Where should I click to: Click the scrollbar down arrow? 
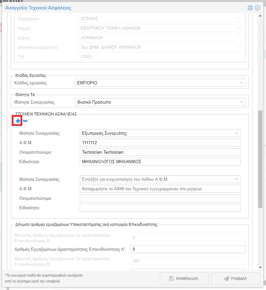(260, 267)
